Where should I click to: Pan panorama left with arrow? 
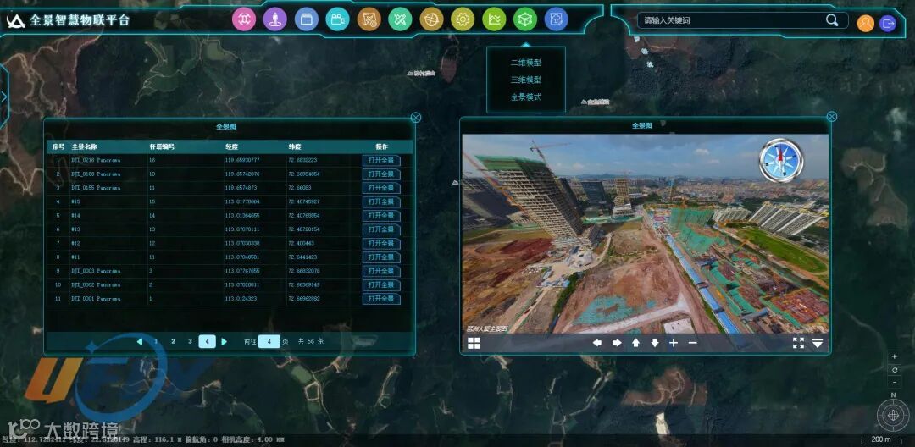click(x=597, y=343)
